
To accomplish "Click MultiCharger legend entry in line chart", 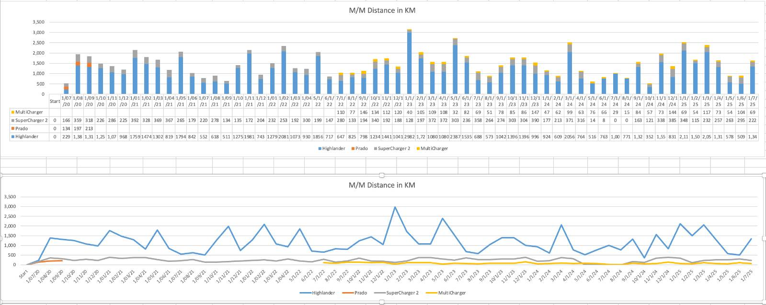I will coord(451,293).
